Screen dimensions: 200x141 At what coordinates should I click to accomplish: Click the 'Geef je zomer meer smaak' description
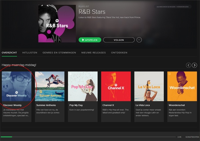(x=148, y=113)
